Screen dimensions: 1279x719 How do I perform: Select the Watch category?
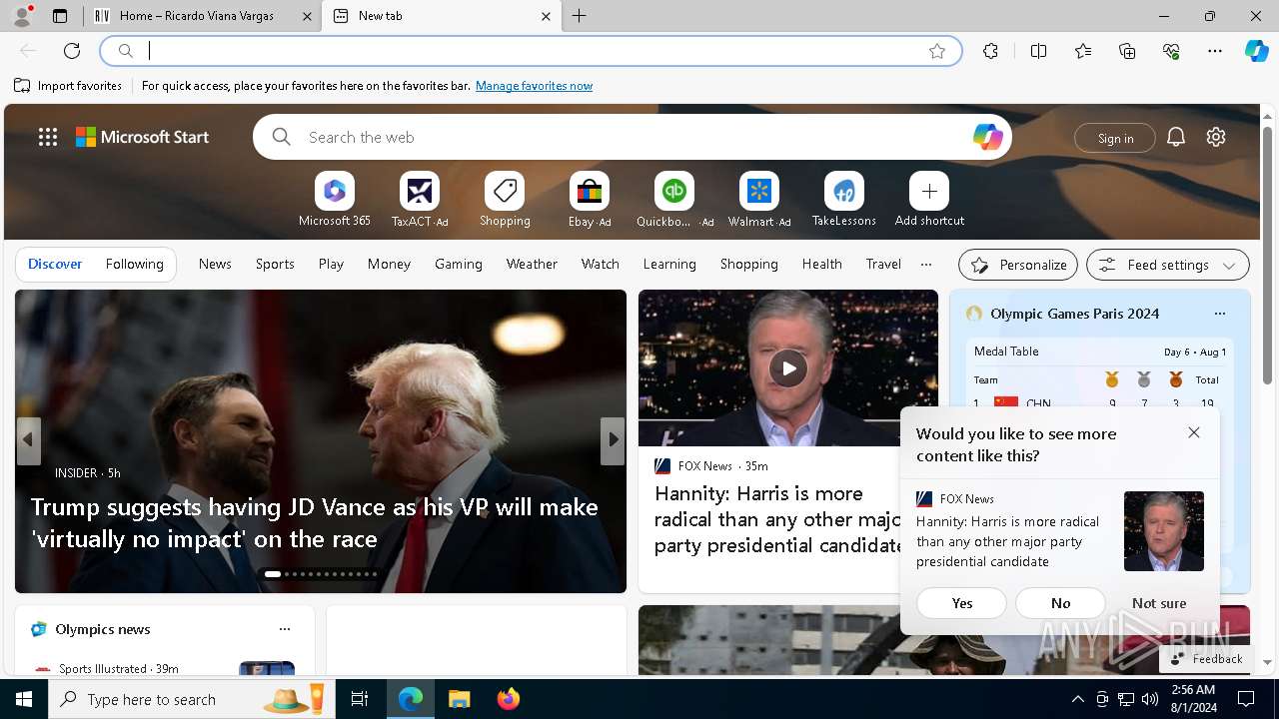click(x=601, y=264)
